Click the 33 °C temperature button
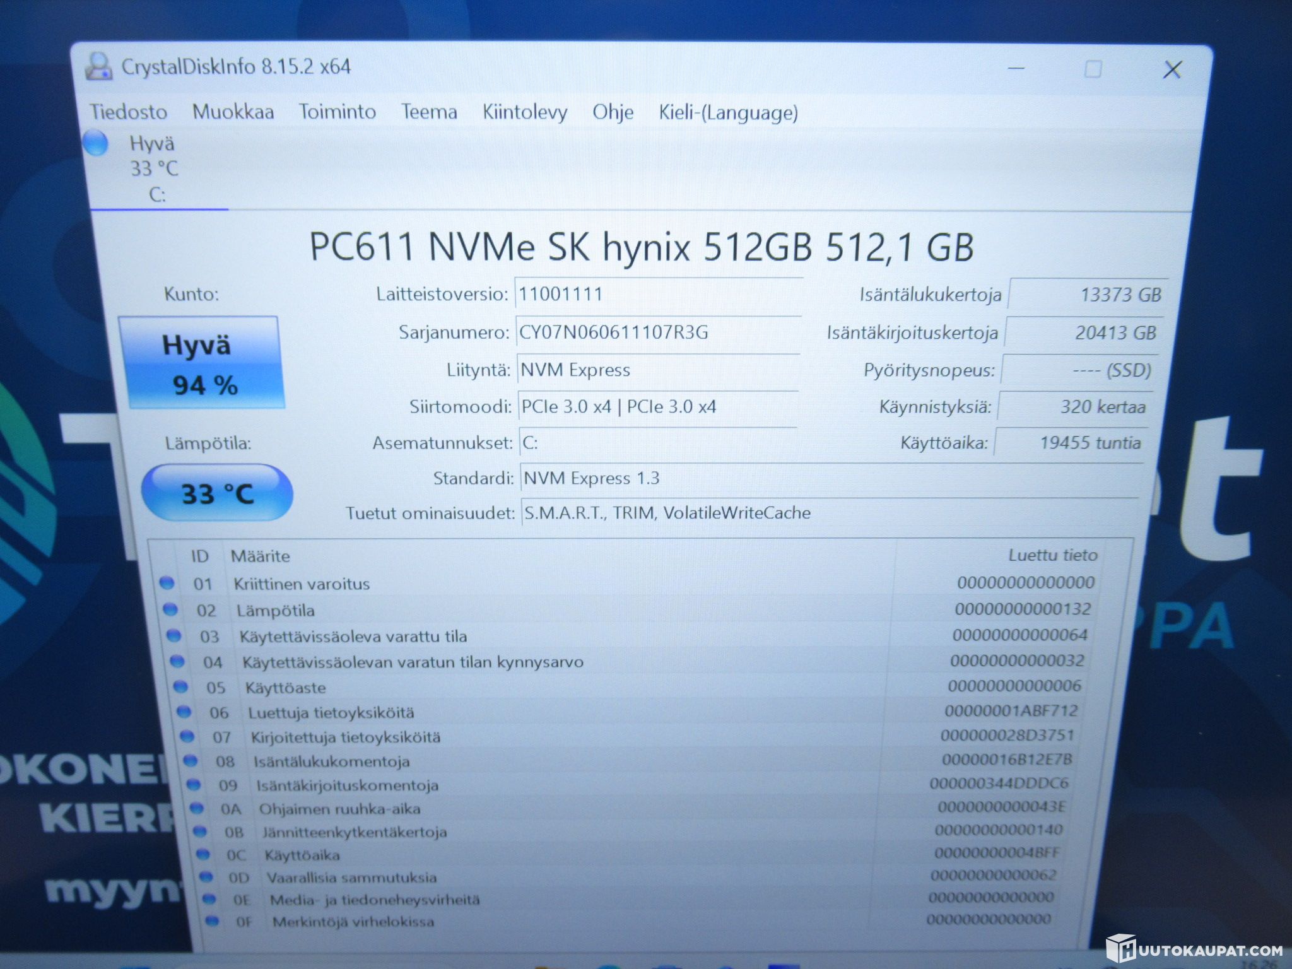Screen dimensions: 1292x969 217,493
